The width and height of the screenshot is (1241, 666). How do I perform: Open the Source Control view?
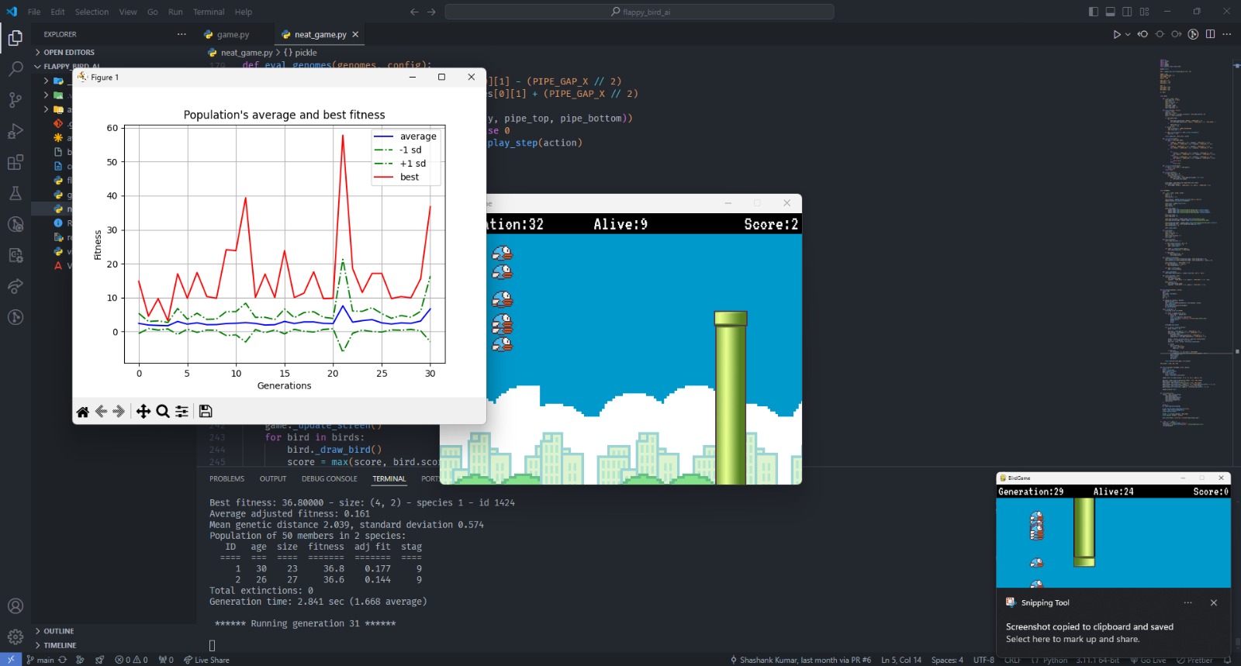pos(15,100)
